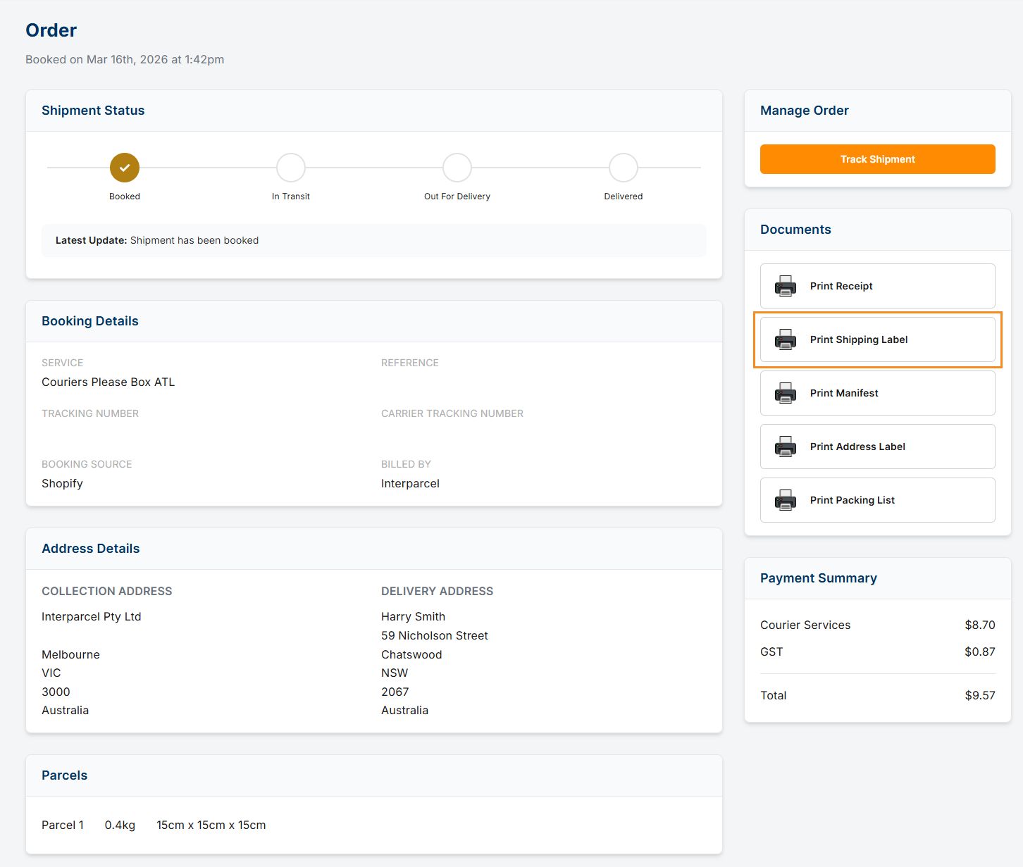Click the Print Manifest printer icon
1023x867 pixels.
click(x=785, y=393)
